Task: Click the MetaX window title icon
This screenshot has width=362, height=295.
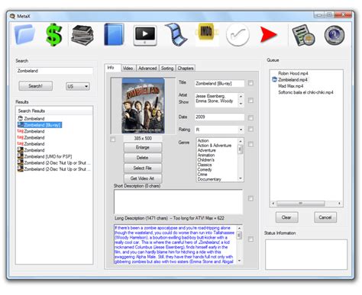Action: 12,16
